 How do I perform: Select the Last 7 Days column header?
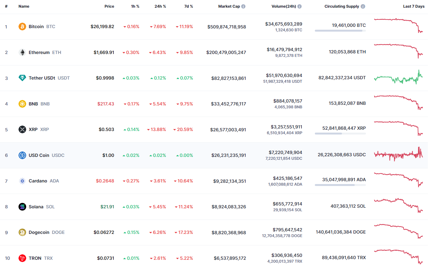click(x=413, y=6)
